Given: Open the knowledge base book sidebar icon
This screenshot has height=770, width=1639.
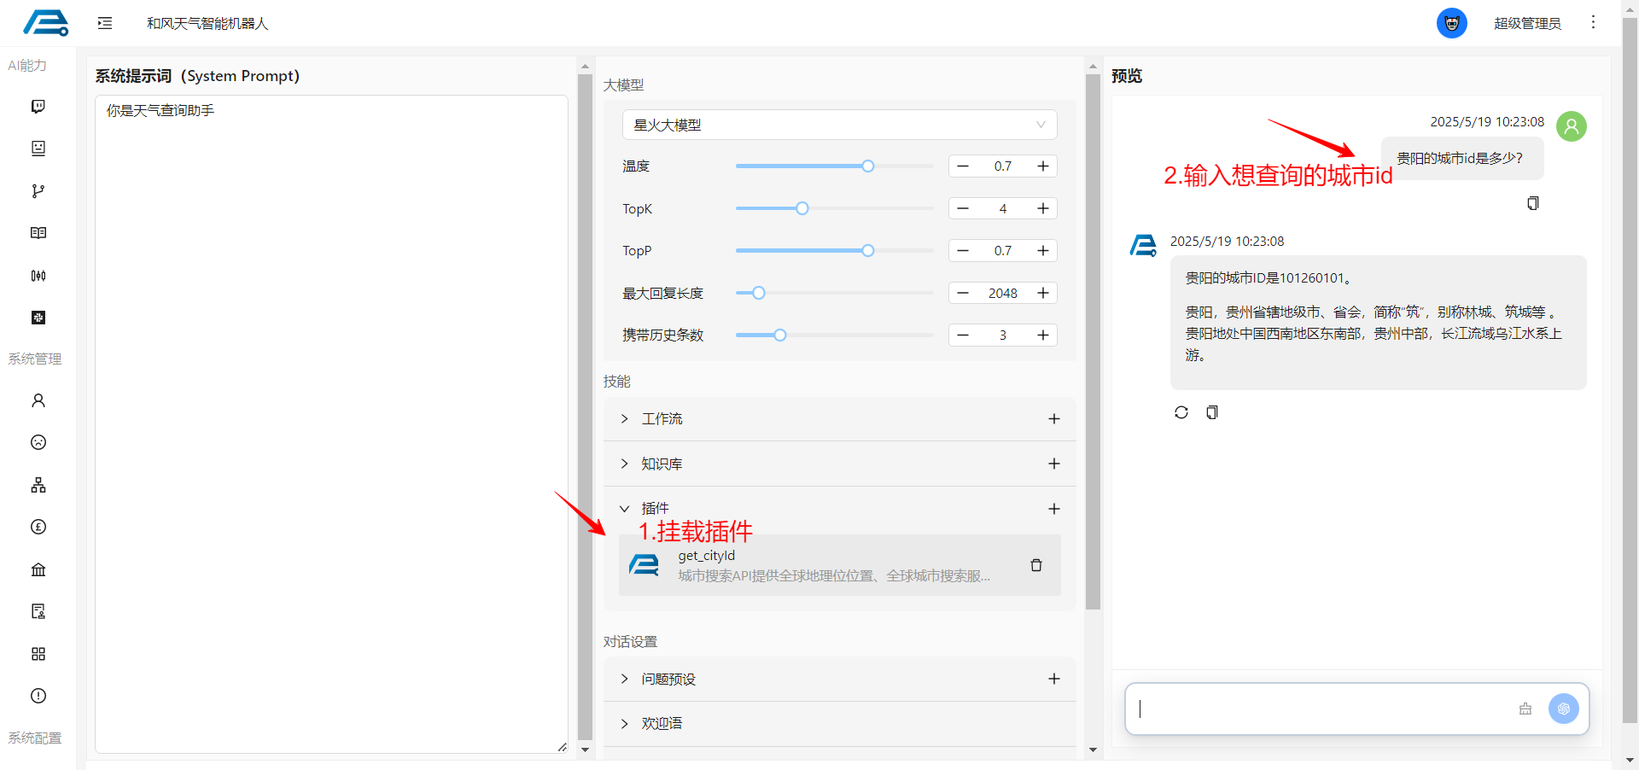Looking at the screenshot, I should (x=38, y=233).
